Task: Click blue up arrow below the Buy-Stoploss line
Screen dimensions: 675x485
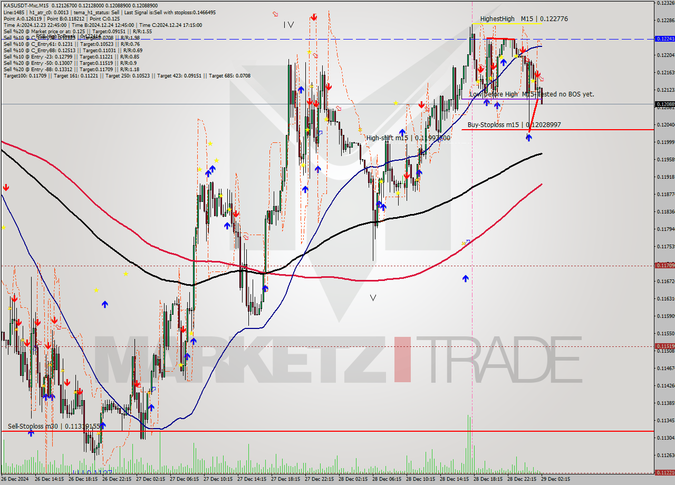Action: [x=528, y=137]
